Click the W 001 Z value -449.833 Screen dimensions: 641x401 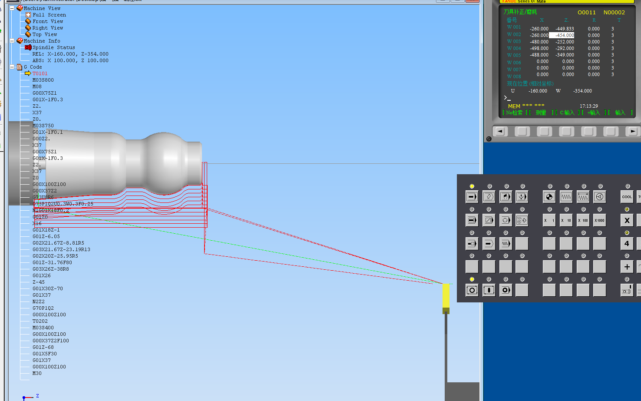(x=565, y=29)
